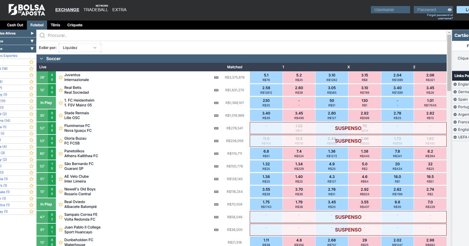The height and width of the screenshot is (246, 469).
Task: Open markets icon for AE Velo Clube row
Action: coord(216,179)
